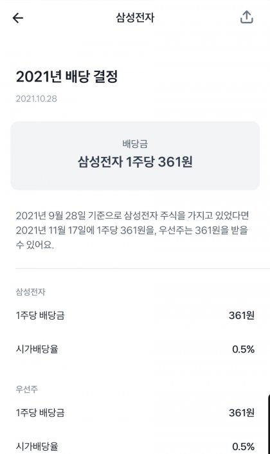Tap 시가배당율 label under 삼성전자

tap(37, 349)
